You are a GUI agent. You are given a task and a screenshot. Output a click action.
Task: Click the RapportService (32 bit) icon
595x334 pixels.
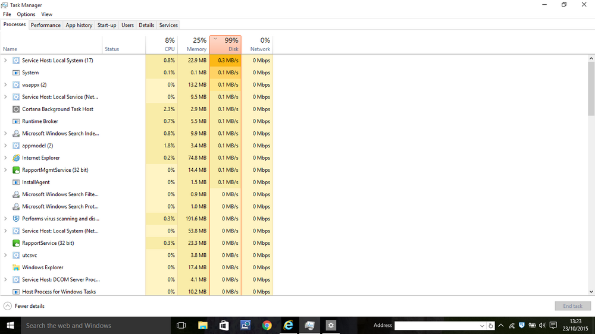(x=16, y=243)
